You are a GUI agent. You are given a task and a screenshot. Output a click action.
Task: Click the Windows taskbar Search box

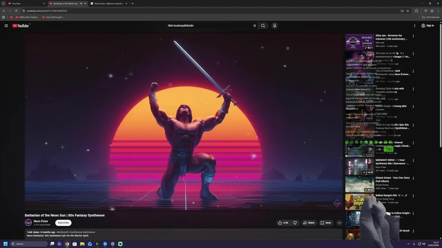click(28, 244)
